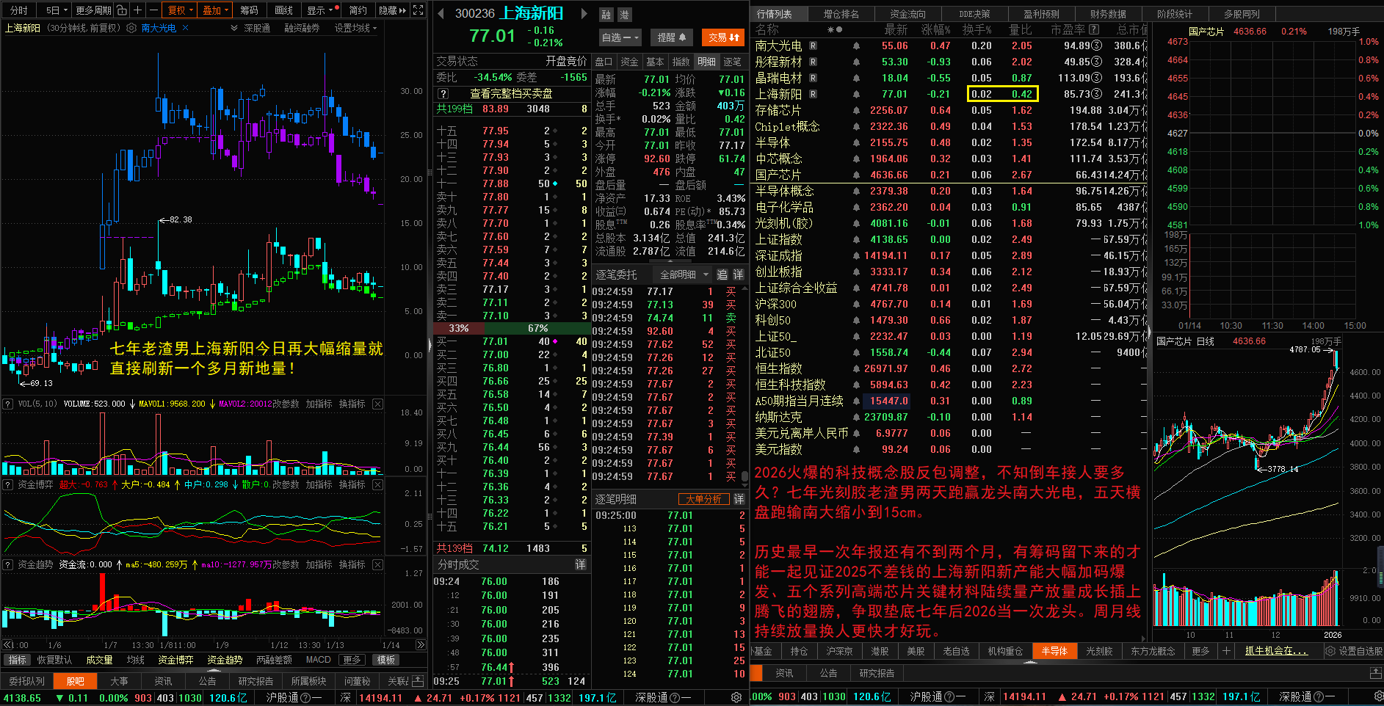Image resolution: width=1384 pixels, height=706 pixels.
Task: Open the 大单分析 big order analysis
Action: 703,499
